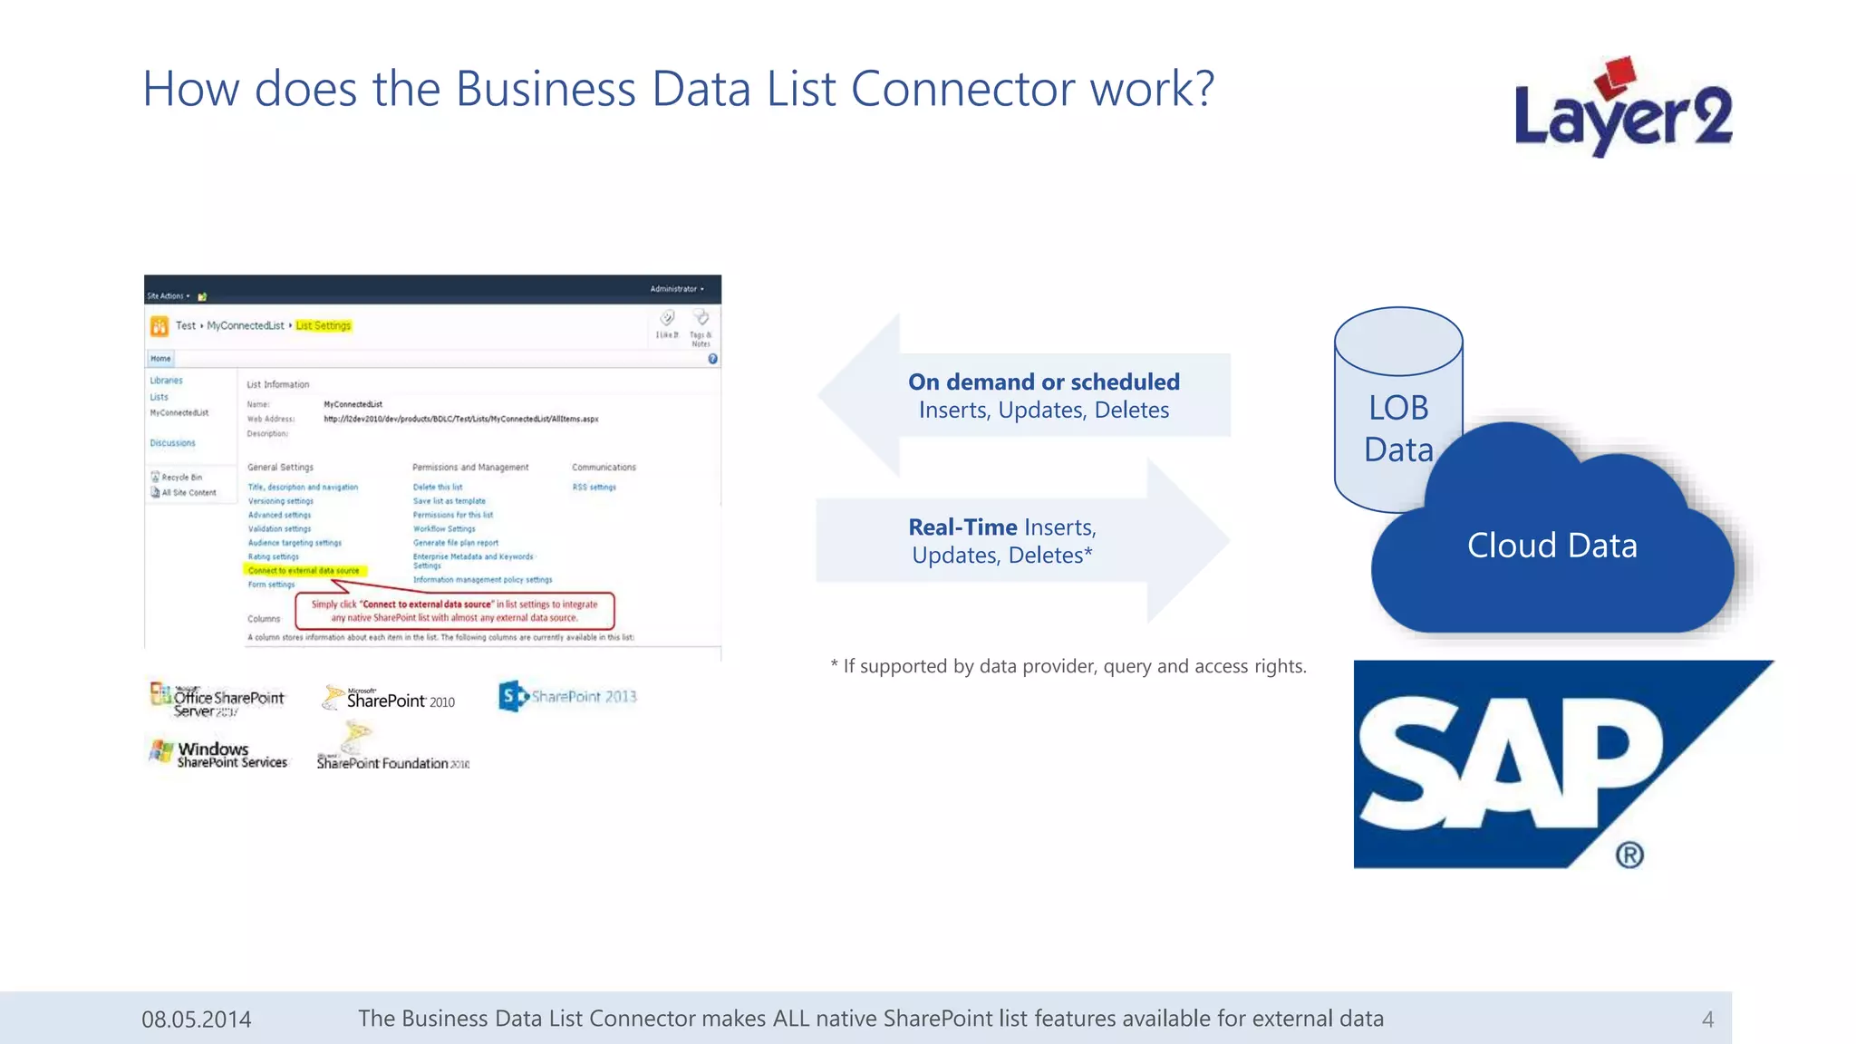
Task: Click the footnote about data provider support
Action: 1068,666
